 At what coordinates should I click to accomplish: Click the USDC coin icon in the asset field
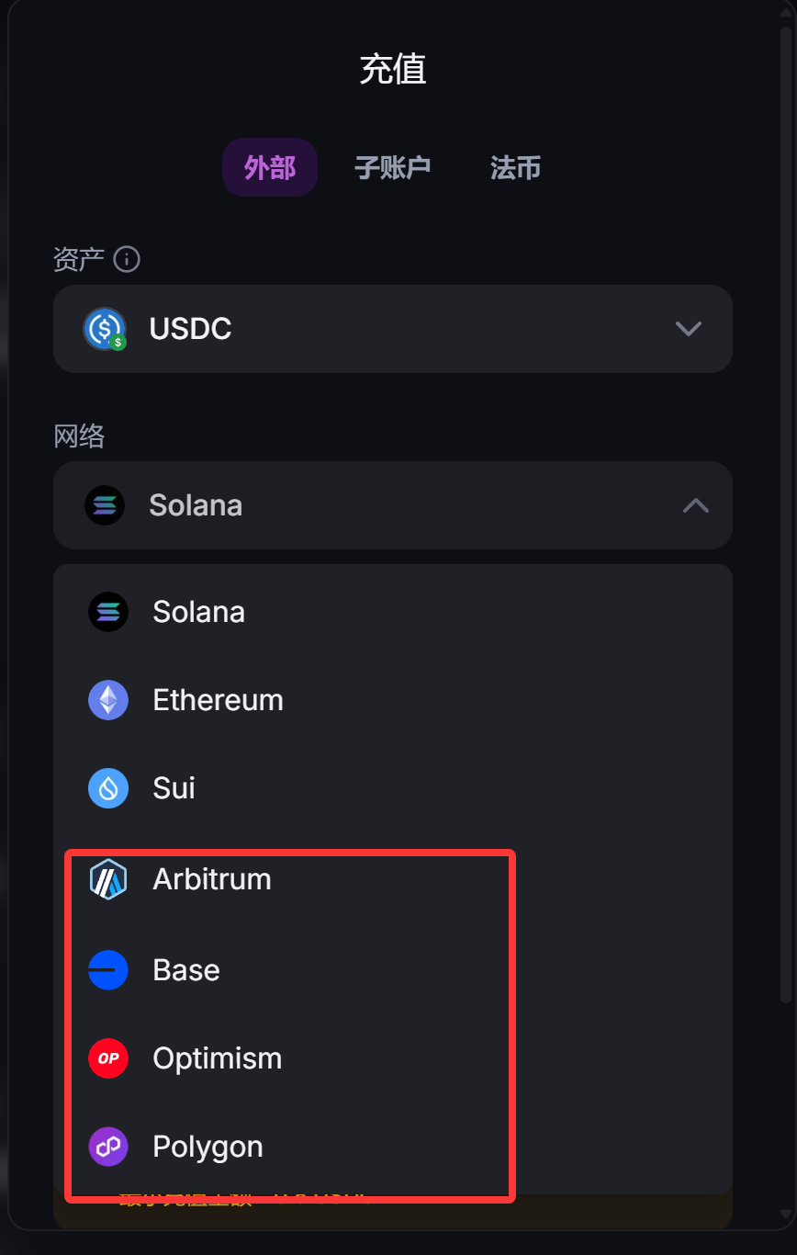pos(105,329)
